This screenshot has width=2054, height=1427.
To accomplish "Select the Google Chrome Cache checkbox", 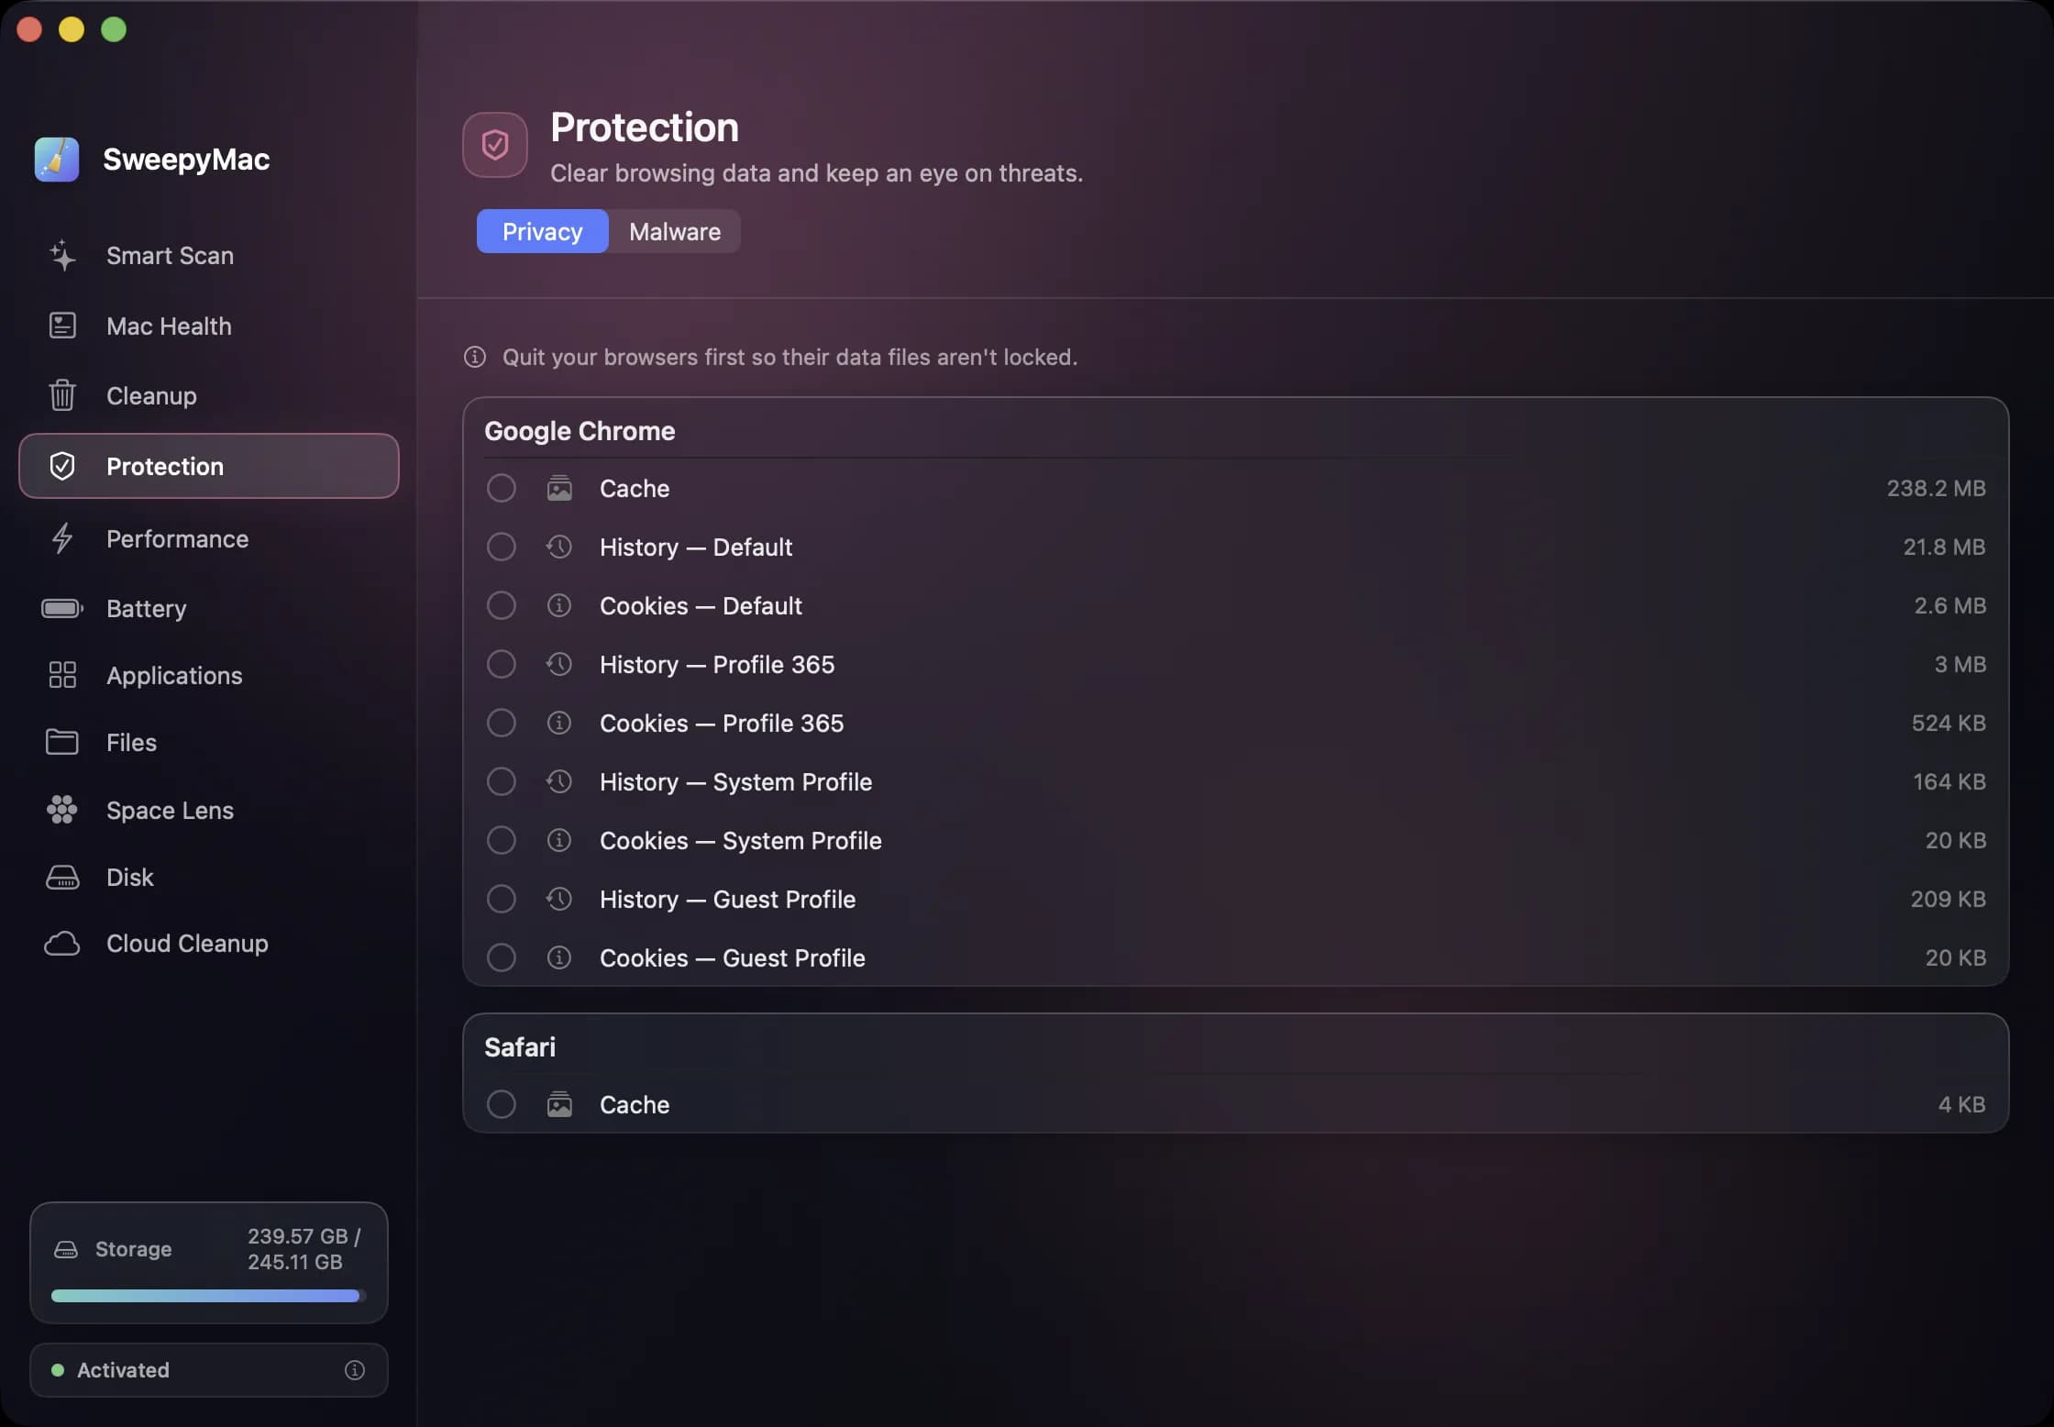I will (501, 489).
